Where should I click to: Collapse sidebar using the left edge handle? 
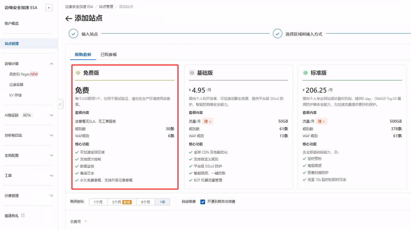coord(60,104)
